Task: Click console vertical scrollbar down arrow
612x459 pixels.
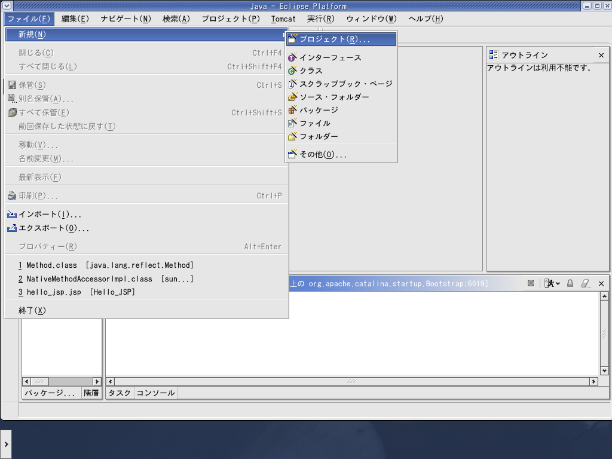Action: [x=604, y=371]
